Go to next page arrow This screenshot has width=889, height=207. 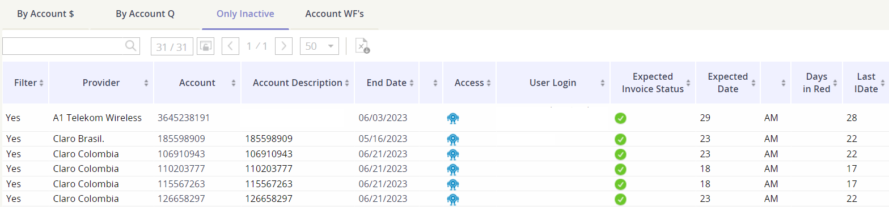(x=283, y=46)
